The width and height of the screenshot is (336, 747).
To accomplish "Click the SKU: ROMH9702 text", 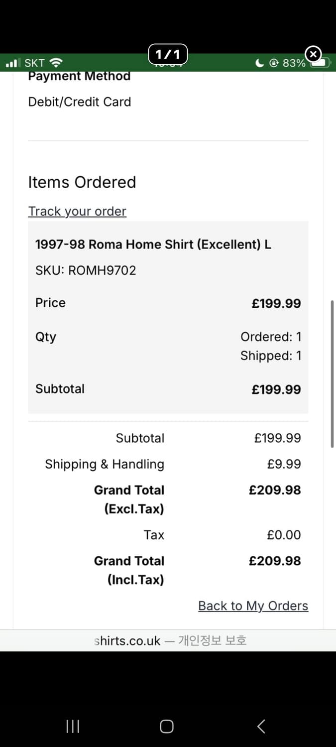I will tap(86, 270).
